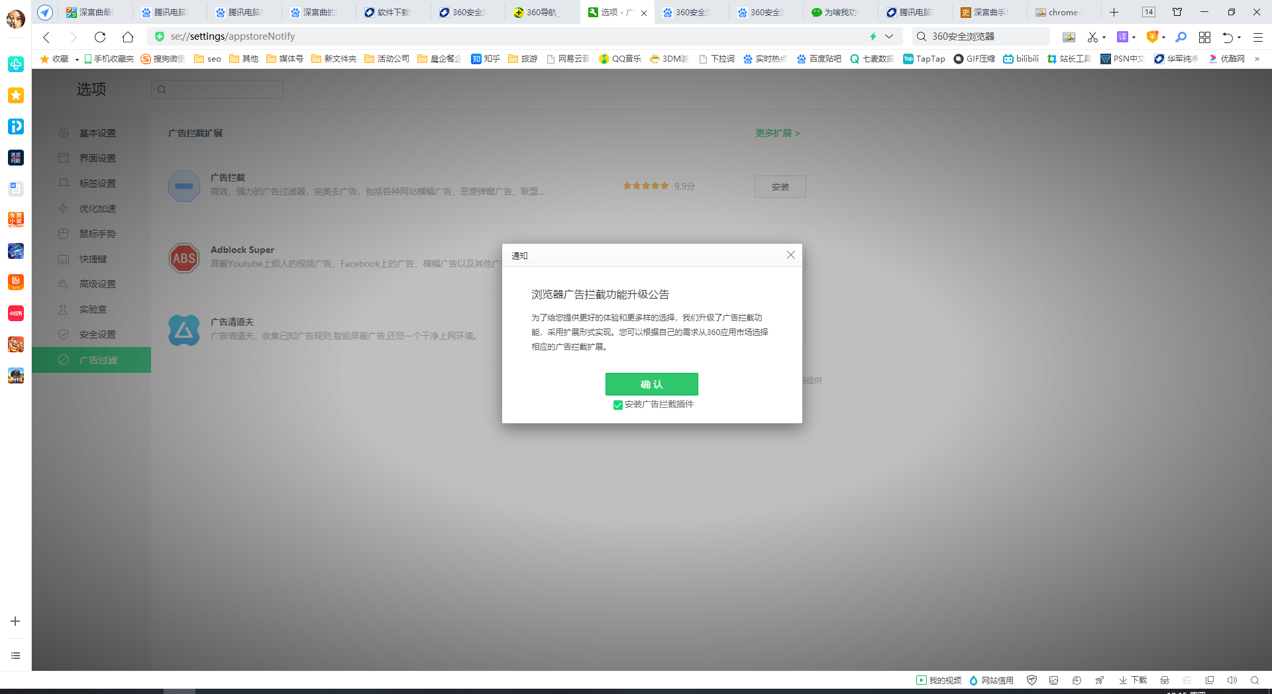Click the undo closed tab icon
1272x694 pixels.
[1228, 37]
